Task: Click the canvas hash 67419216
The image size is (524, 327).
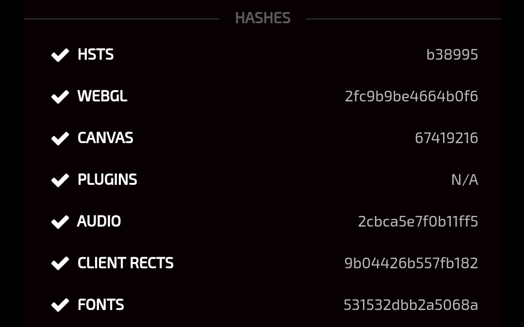Action: 446,138
